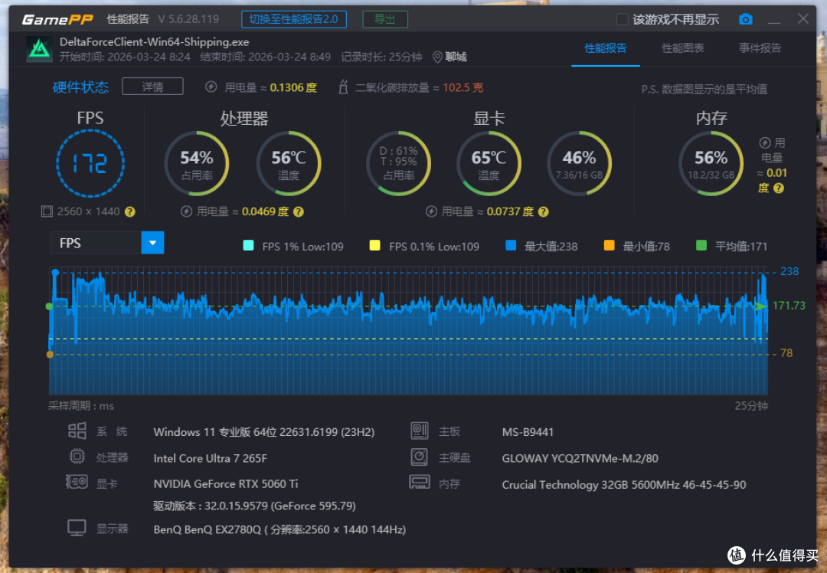
Task: Click the CPU power usage lightning icon
Action: (x=186, y=211)
